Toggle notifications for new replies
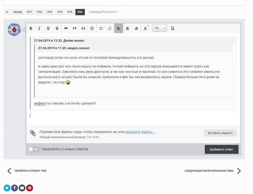This screenshot has height=194, width=253. [33, 149]
